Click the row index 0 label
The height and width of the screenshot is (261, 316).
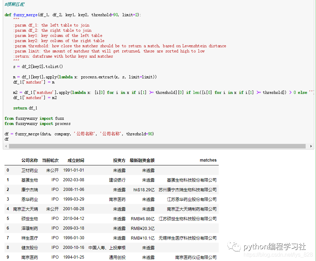tap(8, 170)
